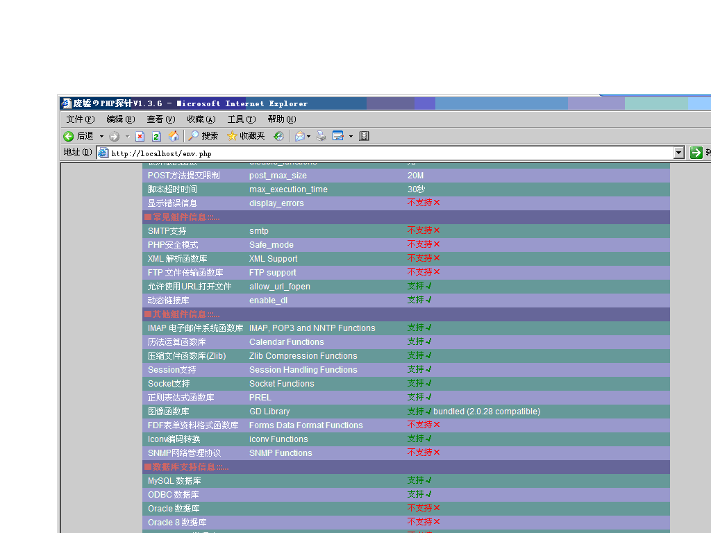Open the 收藏 (Favorites) menu

[201, 119]
